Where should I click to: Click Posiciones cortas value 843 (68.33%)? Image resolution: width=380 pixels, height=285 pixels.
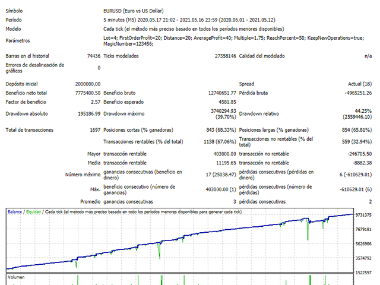(221, 130)
